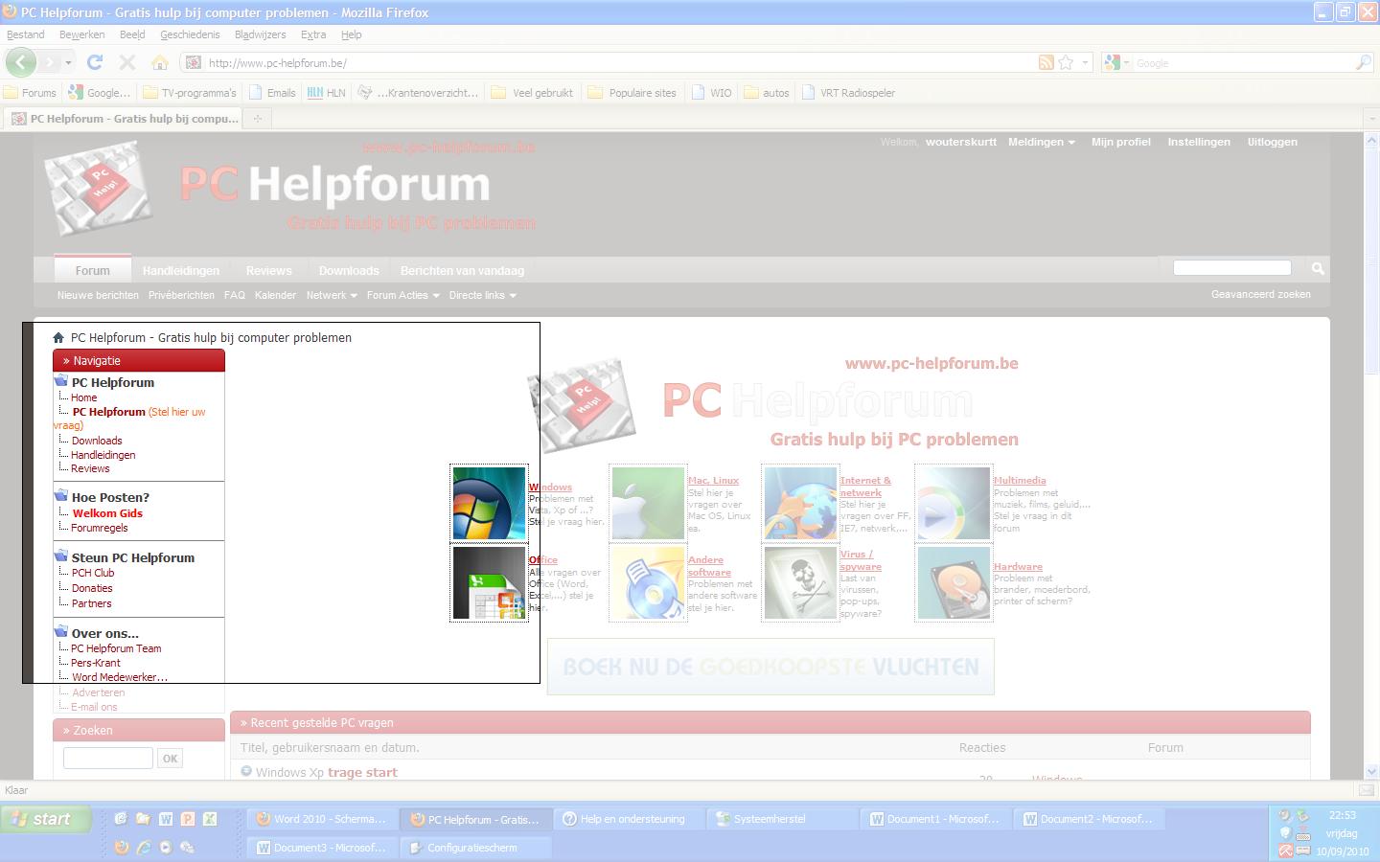Click the Firefox back arrow button
1380x862 pixels.
(21, 62)
